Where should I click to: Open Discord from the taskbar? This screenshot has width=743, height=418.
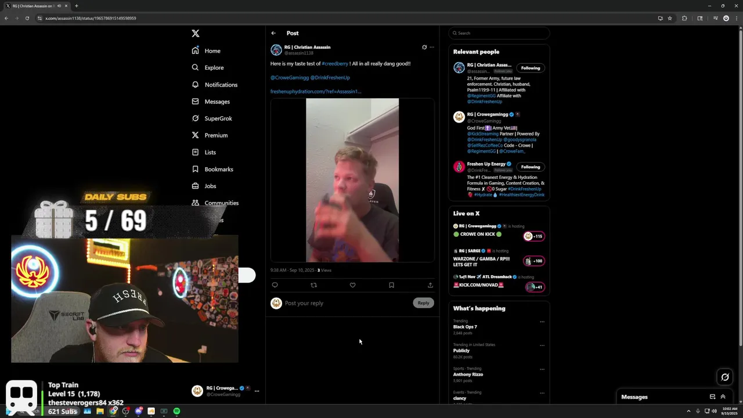[x=138, y=411]
